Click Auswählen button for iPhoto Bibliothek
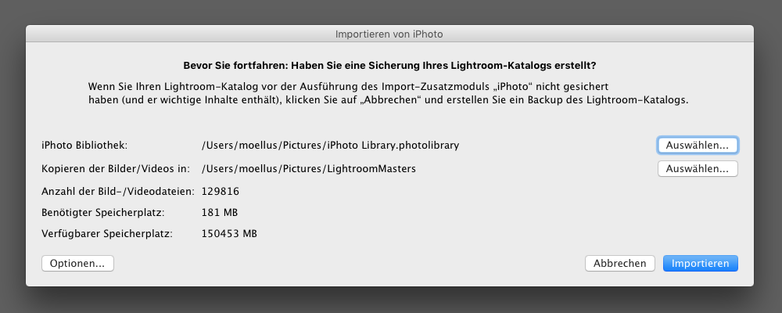782x313 pixels. click(x=698, y=146)
